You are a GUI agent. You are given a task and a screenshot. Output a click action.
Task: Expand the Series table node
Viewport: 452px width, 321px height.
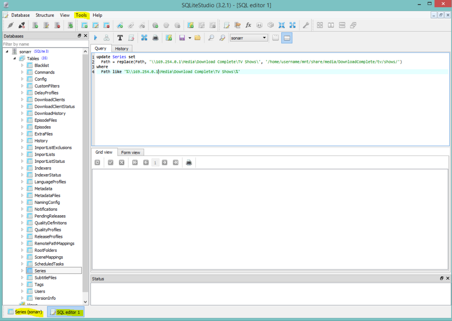[x=22, y=271]
